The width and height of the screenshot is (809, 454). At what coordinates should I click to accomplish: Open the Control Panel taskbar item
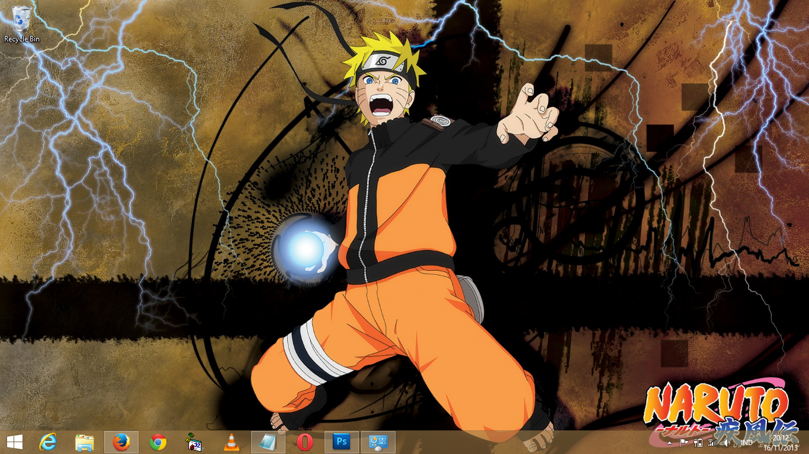tap(378, 442)
